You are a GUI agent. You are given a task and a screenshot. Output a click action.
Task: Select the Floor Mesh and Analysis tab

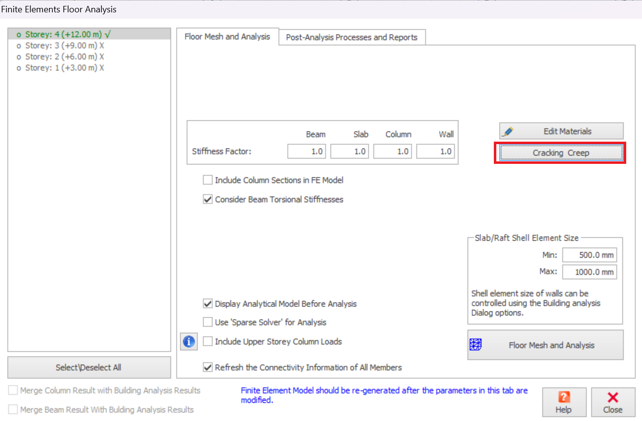pos(227,37)
